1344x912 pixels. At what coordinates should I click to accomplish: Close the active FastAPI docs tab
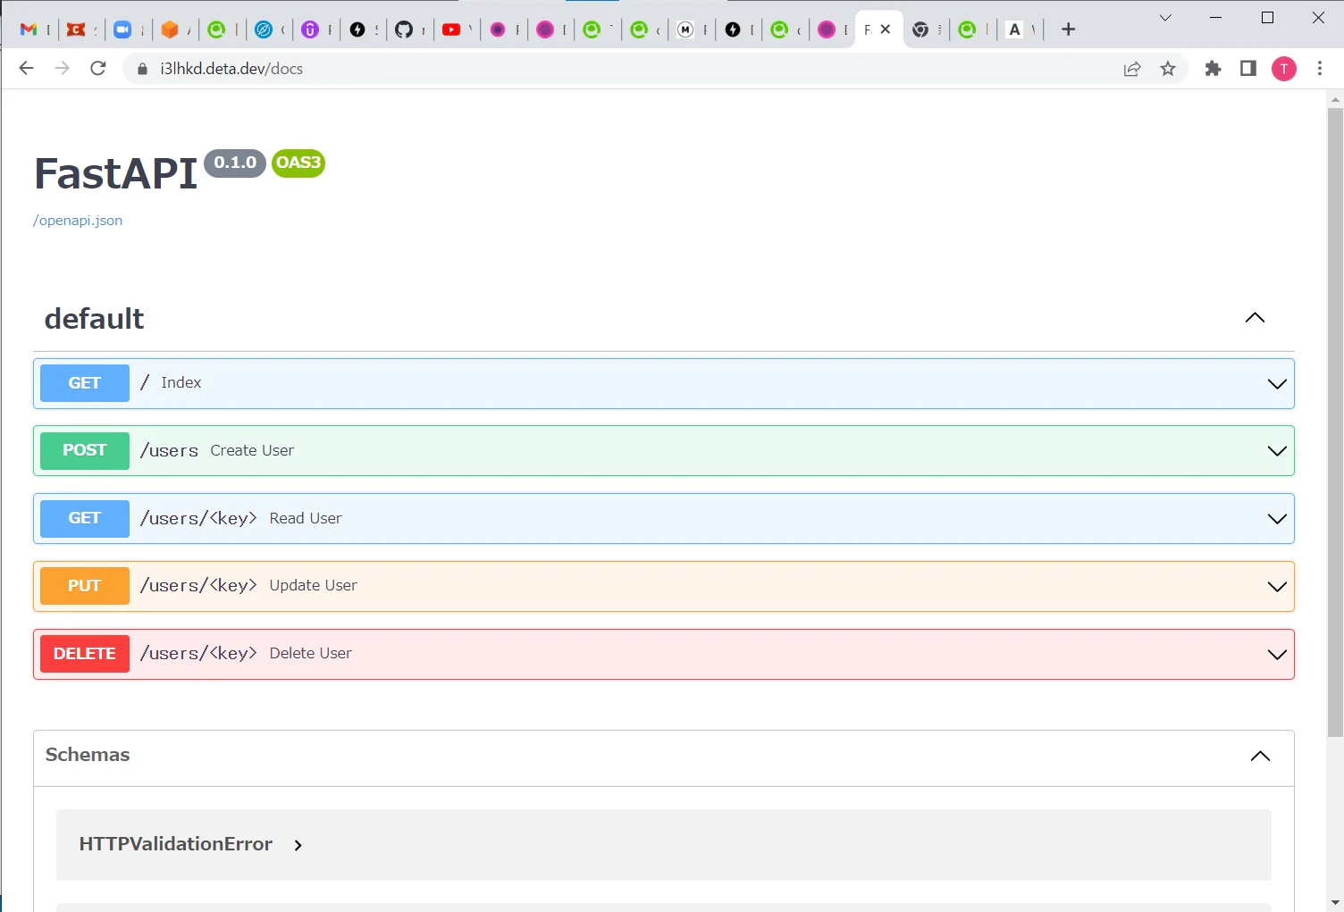coord(886,29)
